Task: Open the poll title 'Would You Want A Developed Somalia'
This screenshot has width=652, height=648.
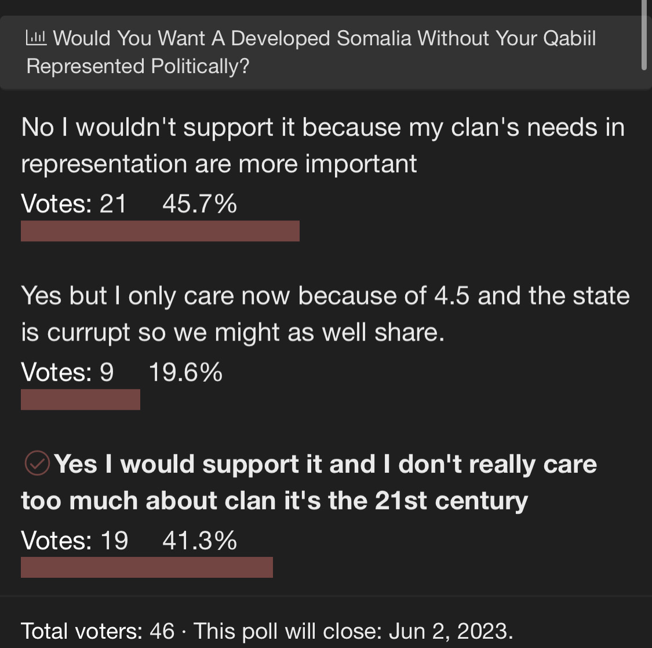Action: point(311,52)
